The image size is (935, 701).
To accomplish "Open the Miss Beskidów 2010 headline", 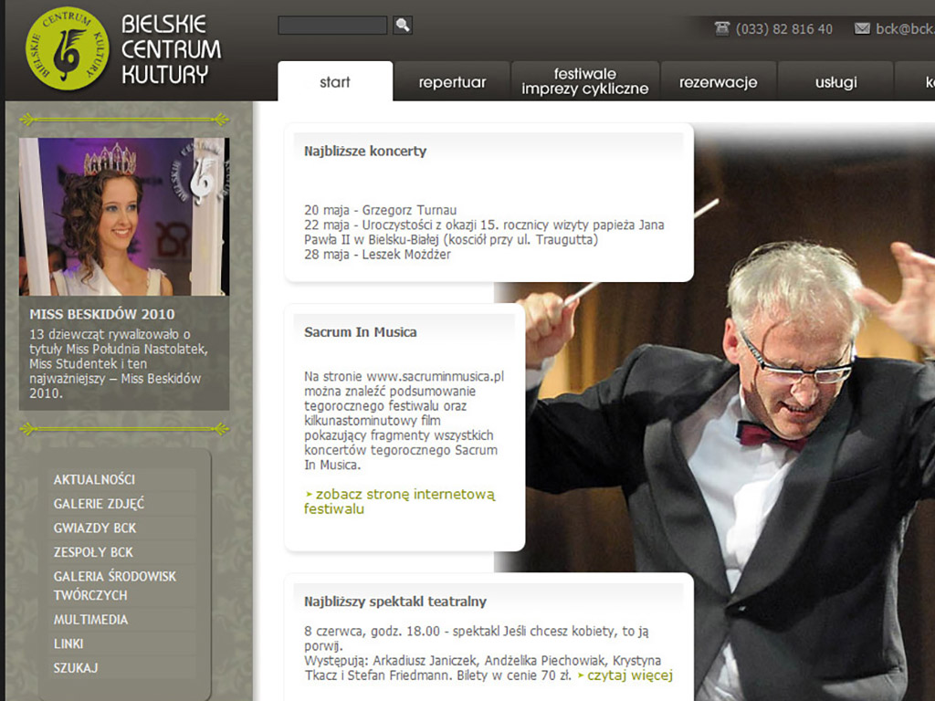I will click(101, 315).
